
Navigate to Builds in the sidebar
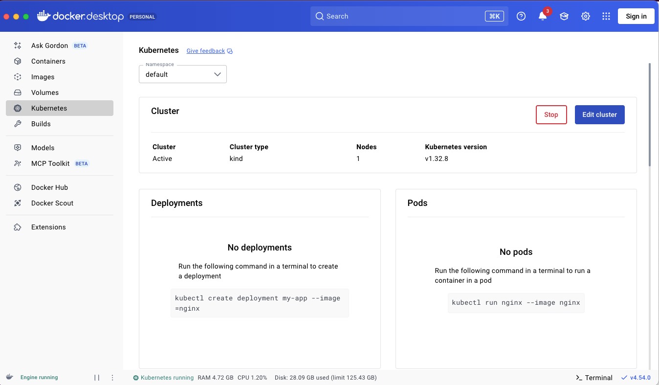tap(60, 124)
